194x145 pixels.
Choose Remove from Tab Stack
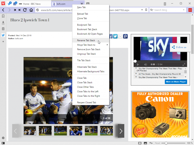coord(91,49)
